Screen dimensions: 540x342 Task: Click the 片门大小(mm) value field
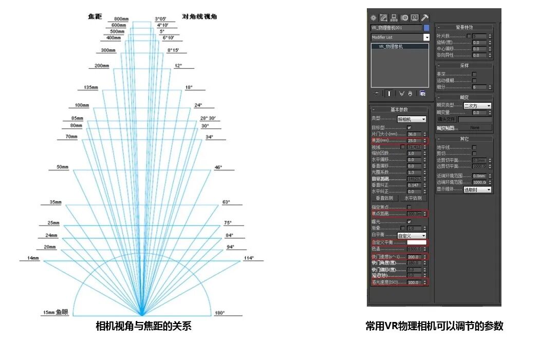pos(415,134)
